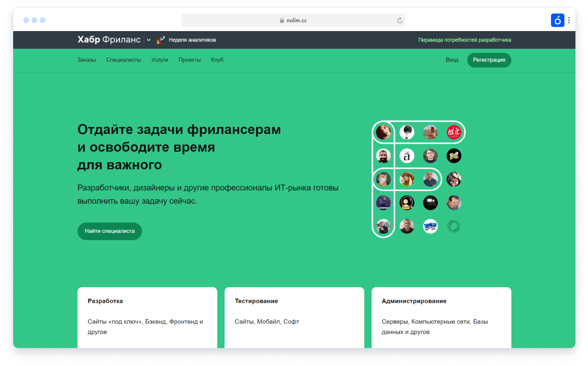Open the Проекты menu item
Viewport: 588px width, 366px height.
190,60
